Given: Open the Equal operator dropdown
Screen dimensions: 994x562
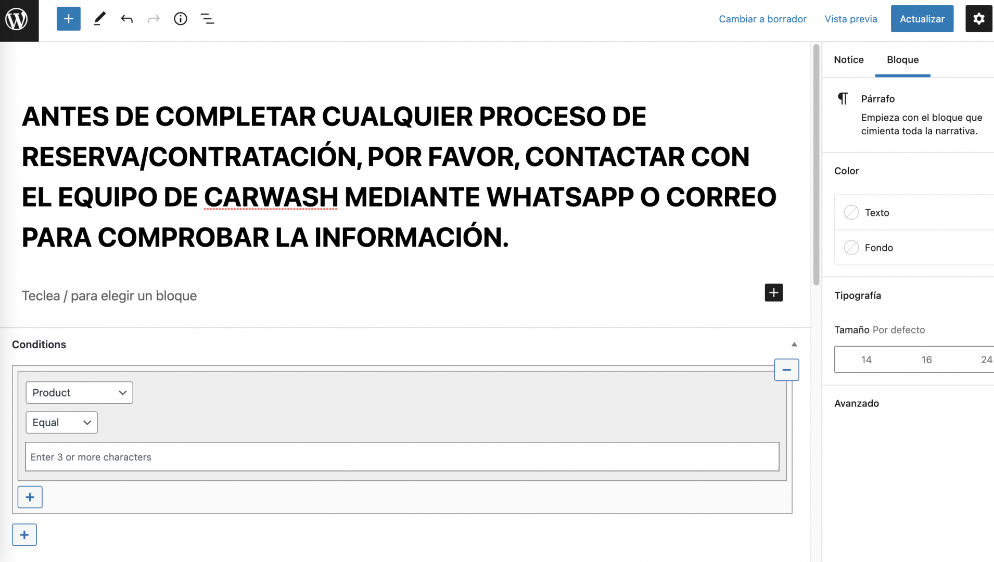Looking at the screenshot, I should coord(62,423).
